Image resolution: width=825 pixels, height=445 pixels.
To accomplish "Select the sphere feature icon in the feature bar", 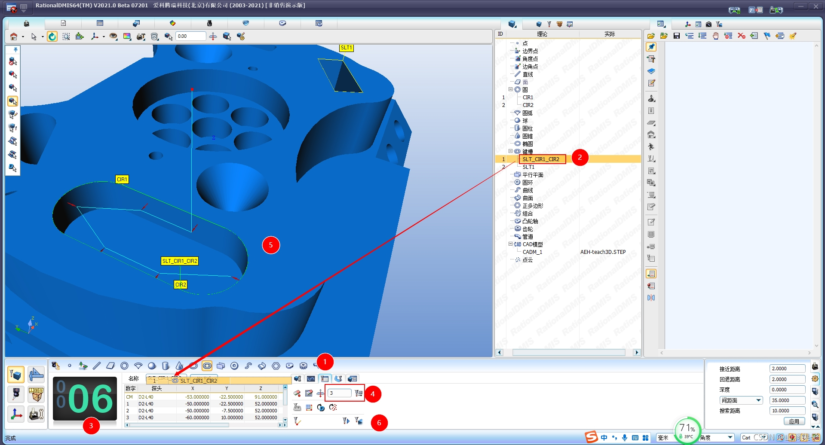I will click(x=152, y=366).
